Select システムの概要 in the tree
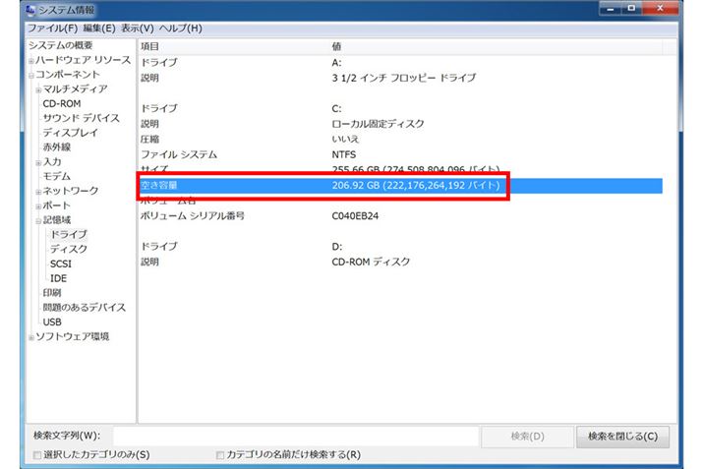This screenshot has width=703, height=469. tap(61, 45)
